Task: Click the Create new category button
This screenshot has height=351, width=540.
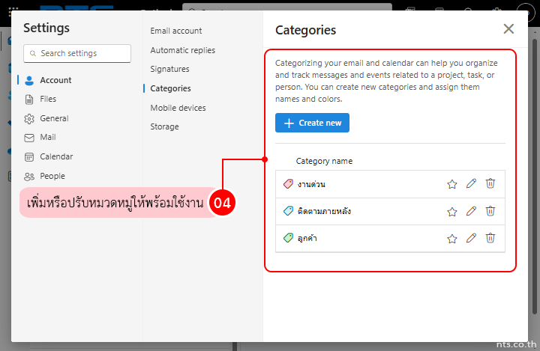Action: coord(312,123)
